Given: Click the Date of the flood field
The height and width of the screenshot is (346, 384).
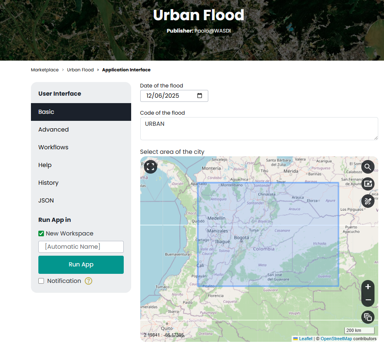Looking at the screenshot, I should tap(174, 96).
